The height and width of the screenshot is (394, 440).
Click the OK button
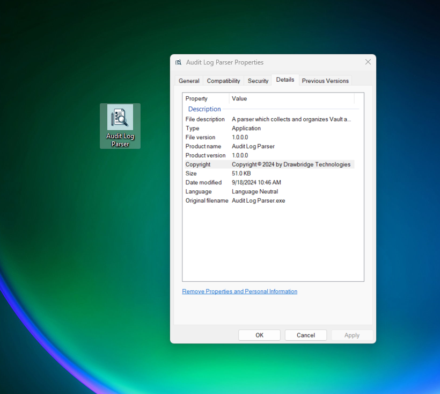click(259, 335)
